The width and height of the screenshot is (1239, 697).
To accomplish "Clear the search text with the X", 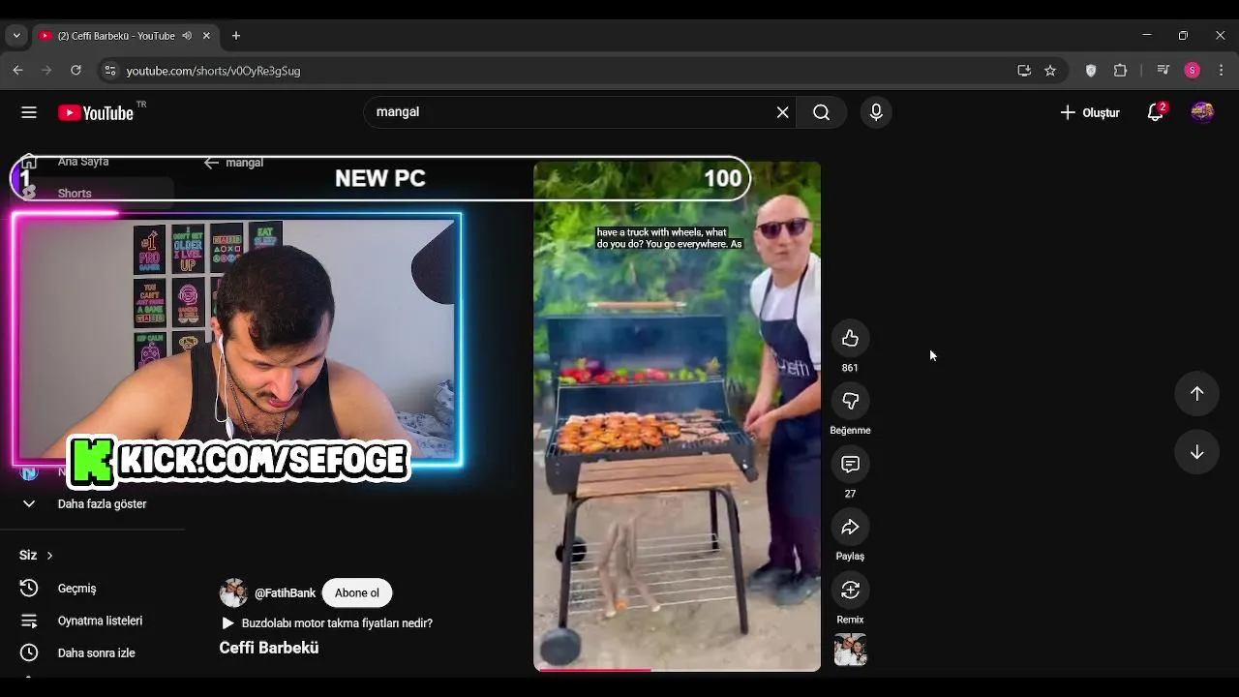I will click(x=782, y=112).
